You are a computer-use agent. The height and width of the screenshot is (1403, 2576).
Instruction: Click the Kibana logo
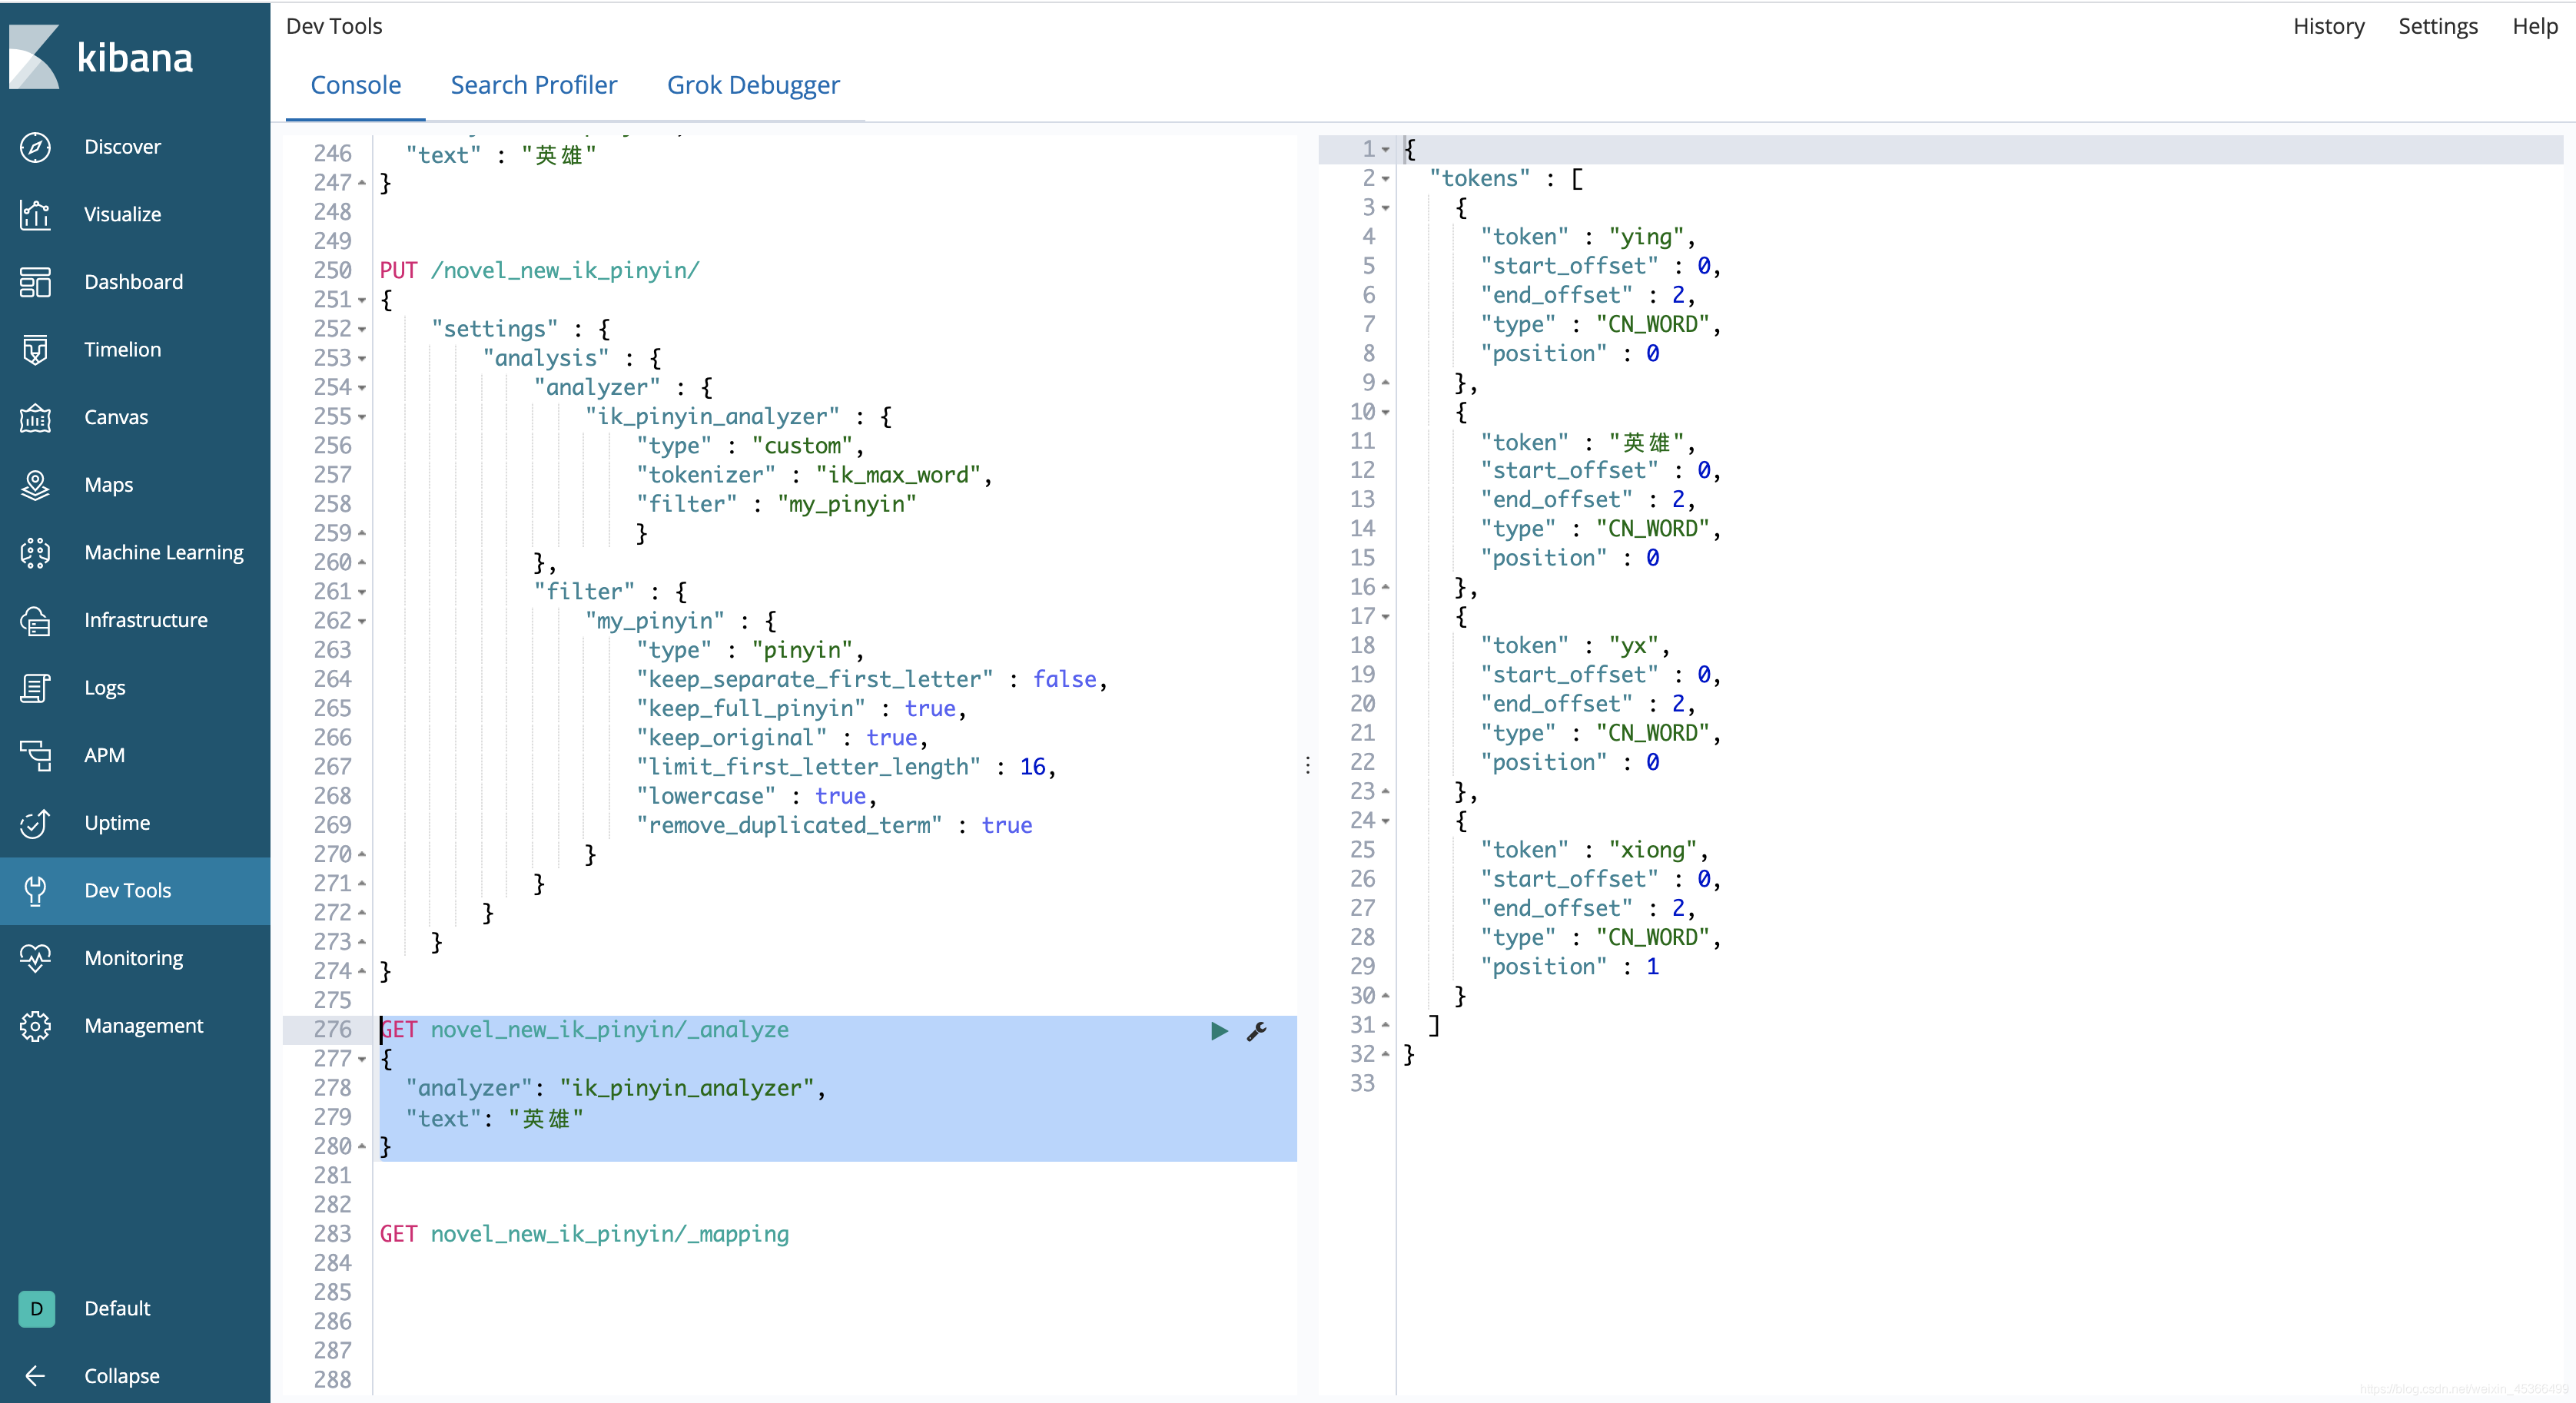tap(100, 57)
